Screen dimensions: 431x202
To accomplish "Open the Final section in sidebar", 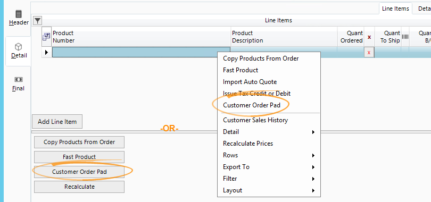I will pyautogui.click(x=19, y=84).
